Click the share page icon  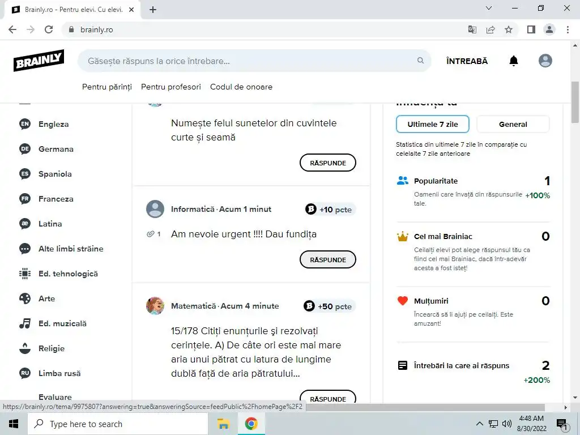491,29
